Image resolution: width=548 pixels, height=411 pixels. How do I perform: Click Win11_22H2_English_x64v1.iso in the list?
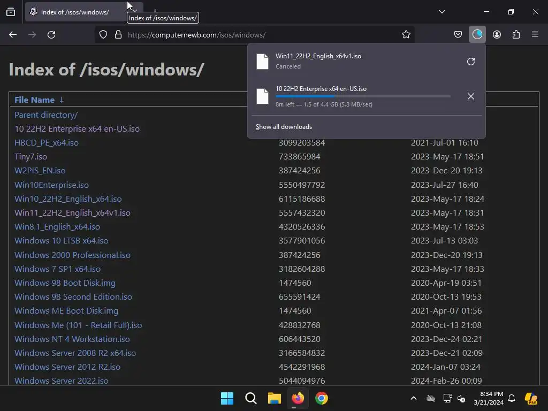click(x=72, y=213)
